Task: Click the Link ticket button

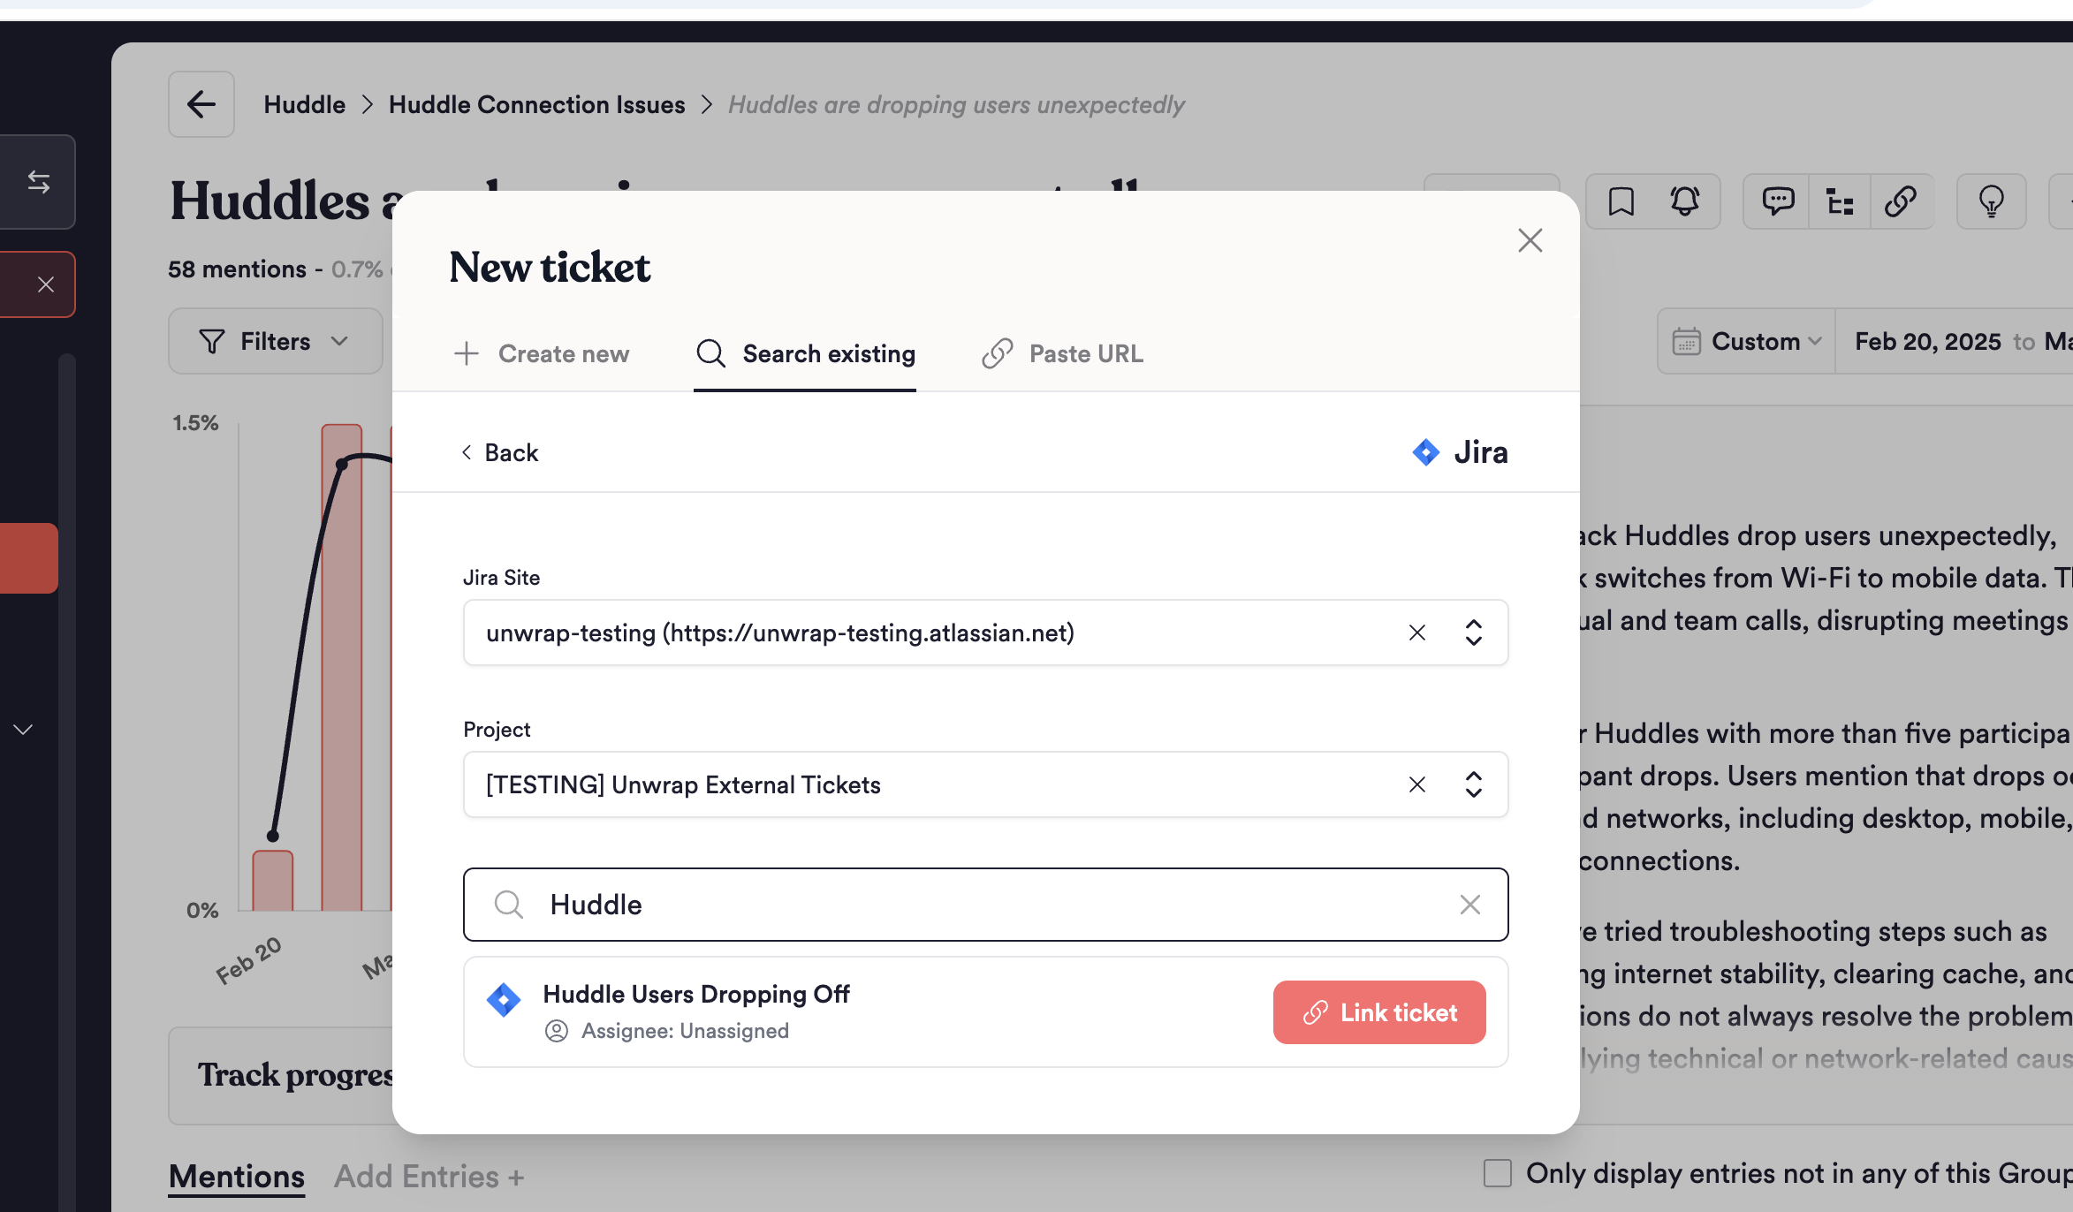Action: 1378,1012
